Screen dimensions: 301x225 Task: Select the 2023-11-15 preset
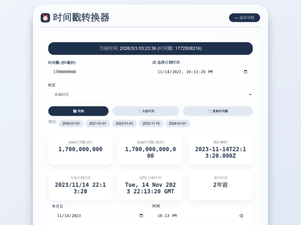tap(151, 123)
